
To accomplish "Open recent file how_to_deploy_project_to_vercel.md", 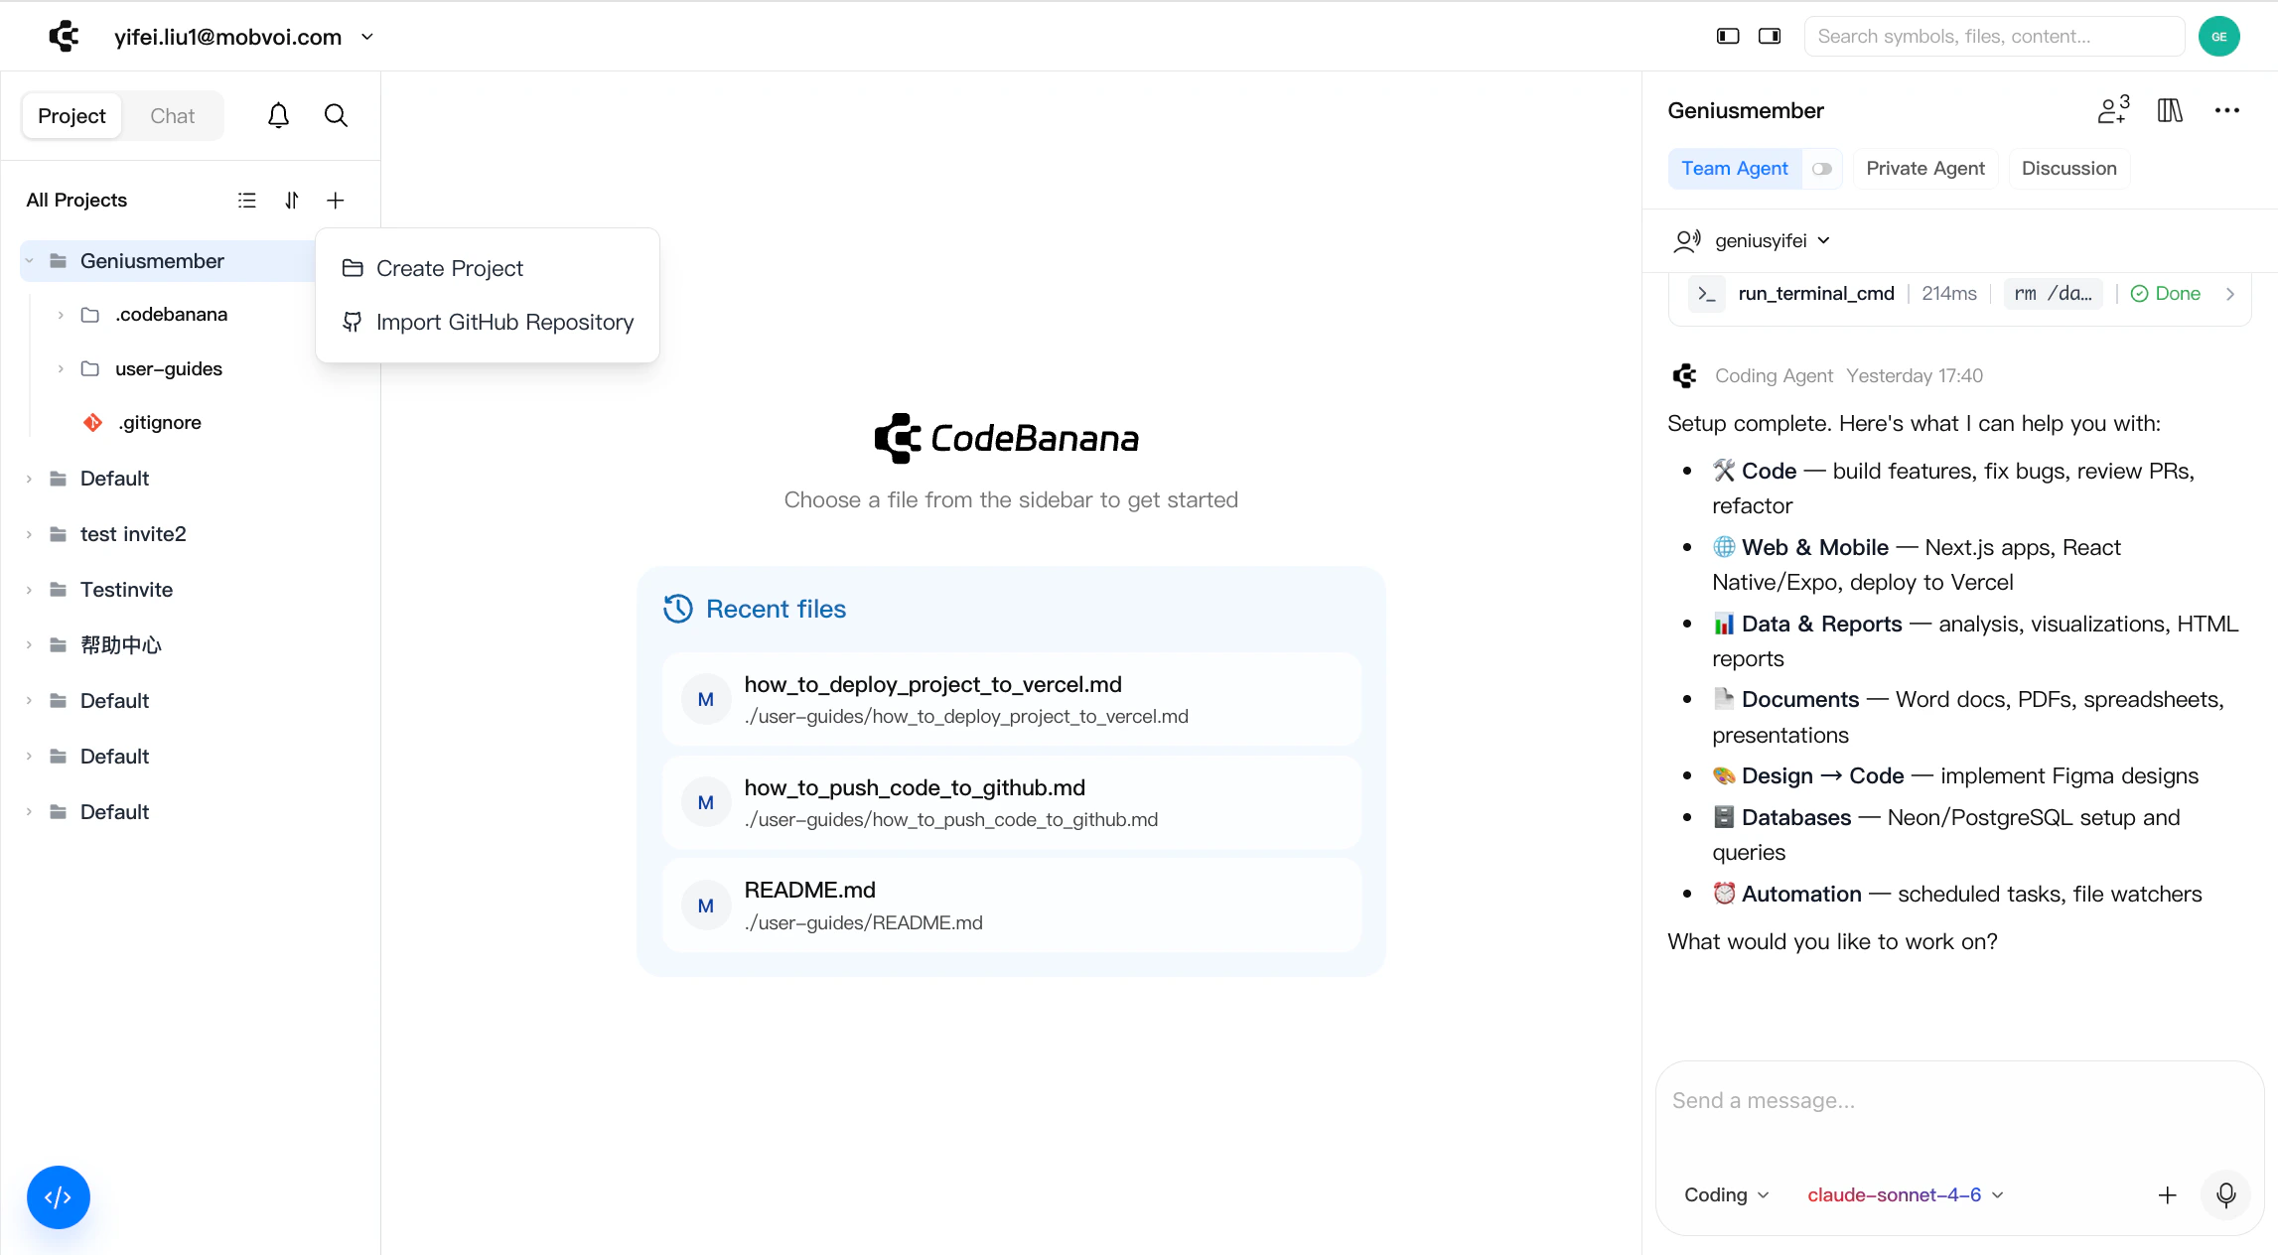I will [1011, 700].
